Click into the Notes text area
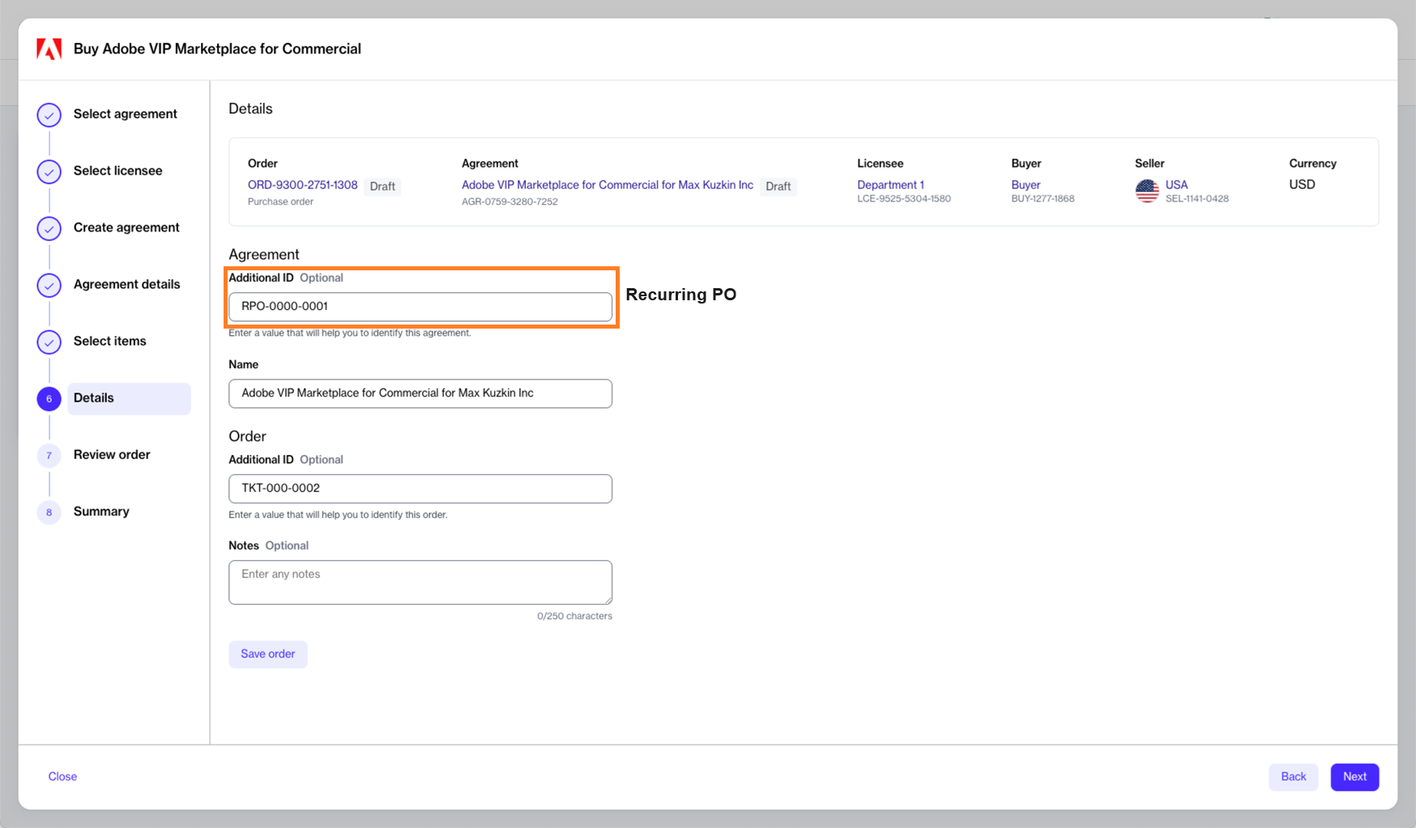This screenshot has width=1416, height=828. click(420, 582)
